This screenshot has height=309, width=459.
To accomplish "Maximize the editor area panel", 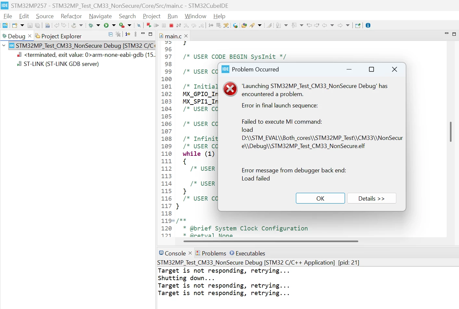I will 454,34.
